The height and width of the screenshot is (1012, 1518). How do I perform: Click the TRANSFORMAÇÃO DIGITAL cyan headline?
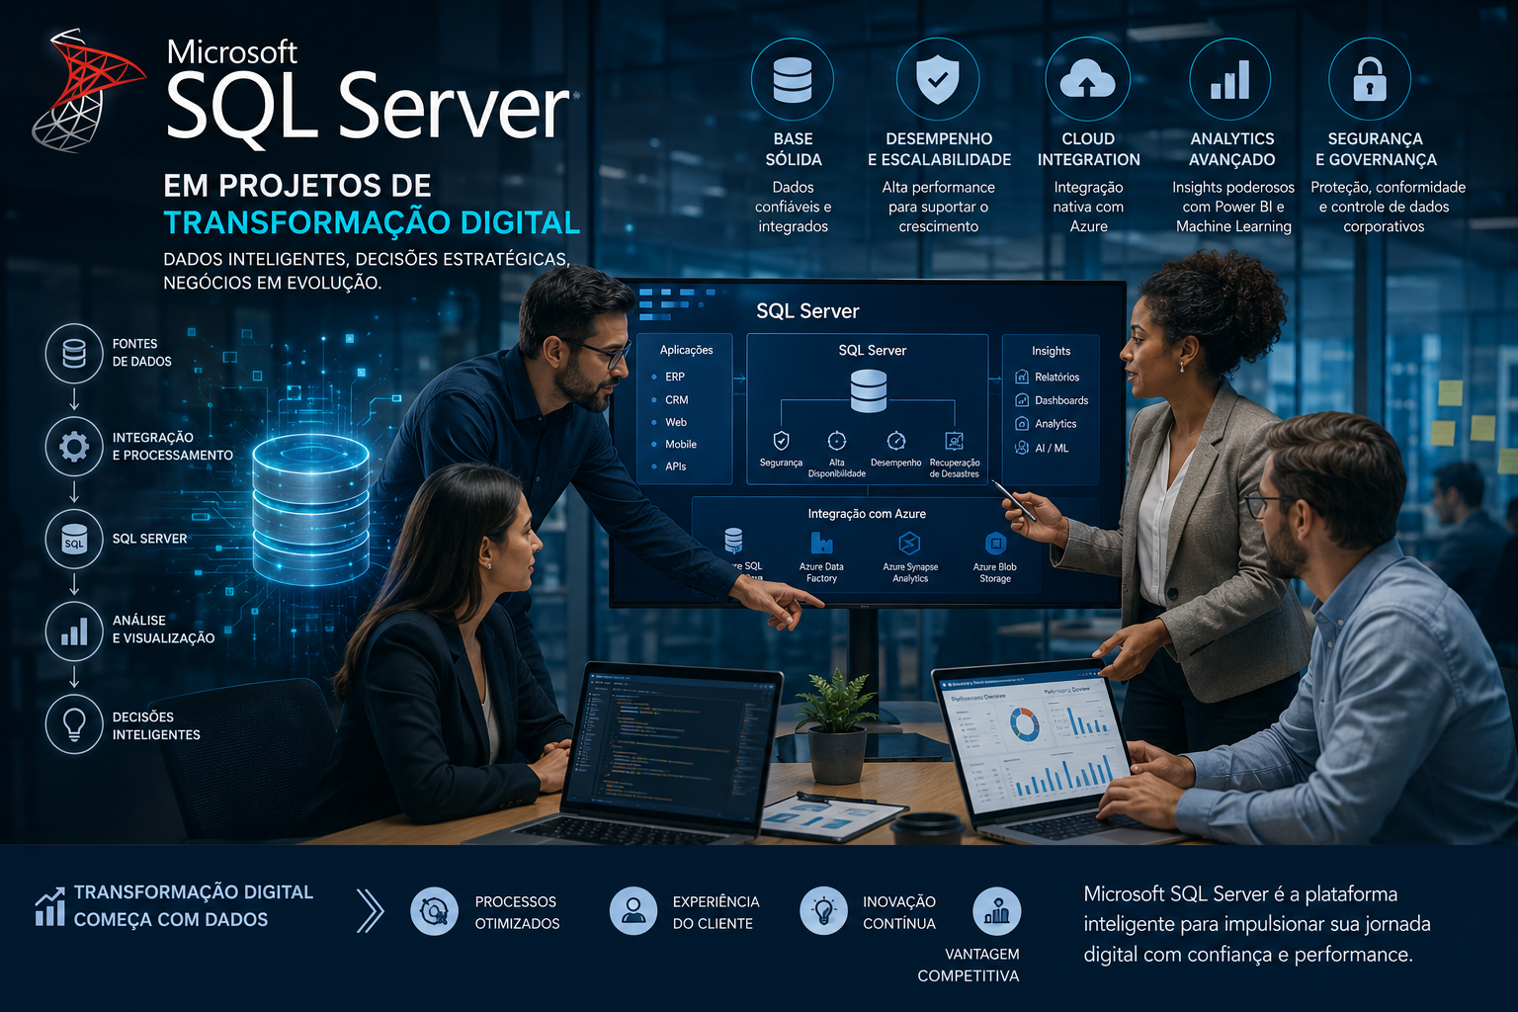(x=372, y=222)
